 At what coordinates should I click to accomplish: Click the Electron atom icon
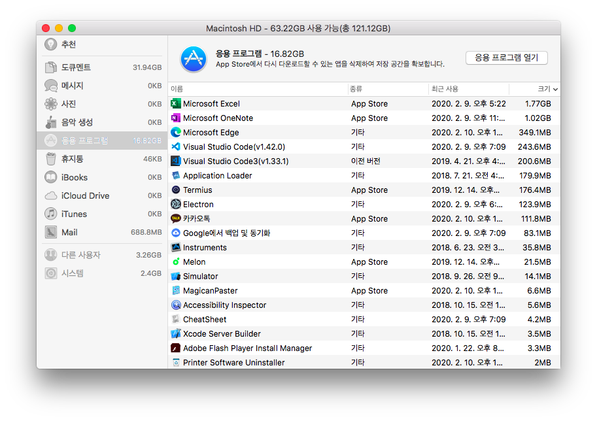click(x=175, y=205)
